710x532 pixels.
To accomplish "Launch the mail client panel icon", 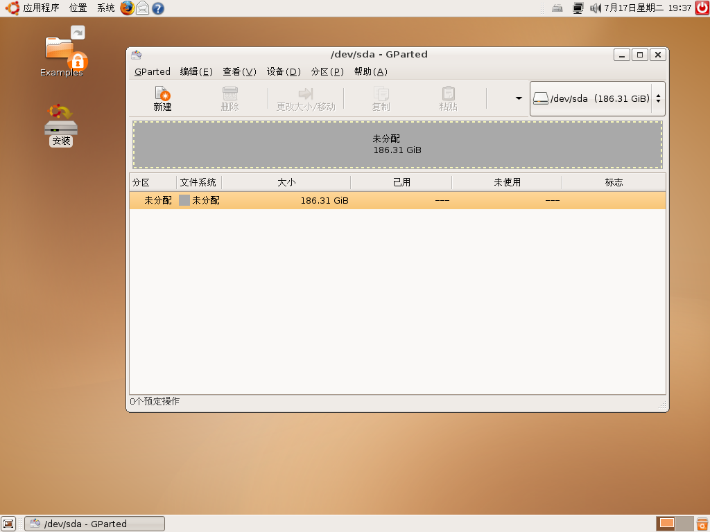I will (143, 8).
